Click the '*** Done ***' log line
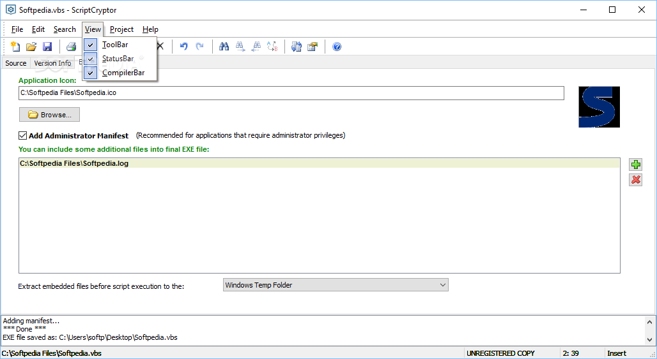Screen dimensions: 657x359 pos(24,329)
